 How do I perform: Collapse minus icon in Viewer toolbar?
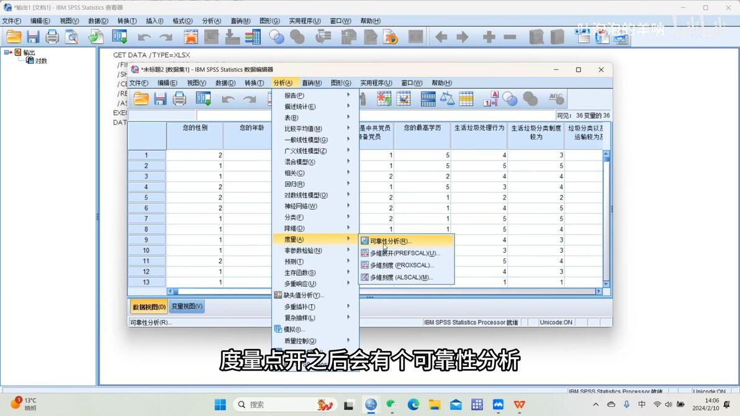510,37
